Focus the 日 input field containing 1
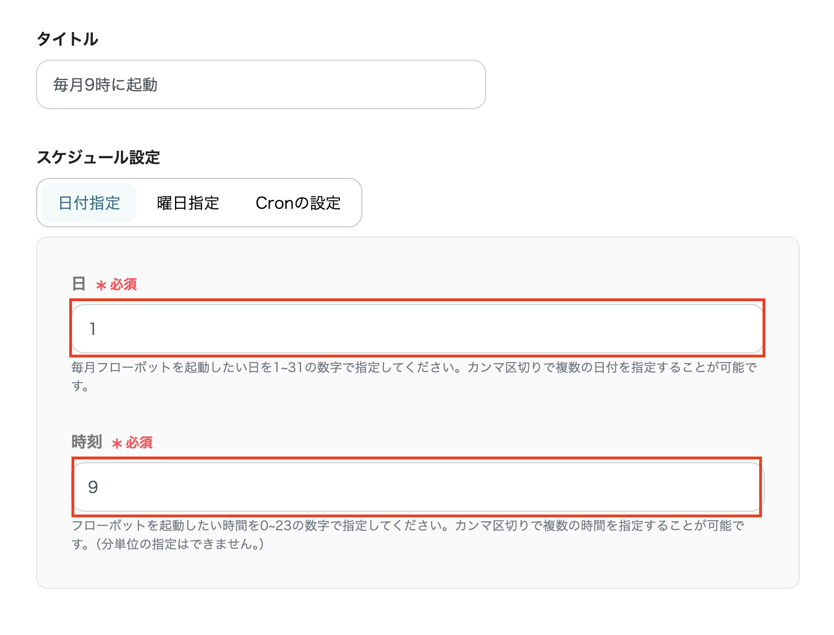Image resolution: width=834 pixels, height=635 pixels. 418,329
